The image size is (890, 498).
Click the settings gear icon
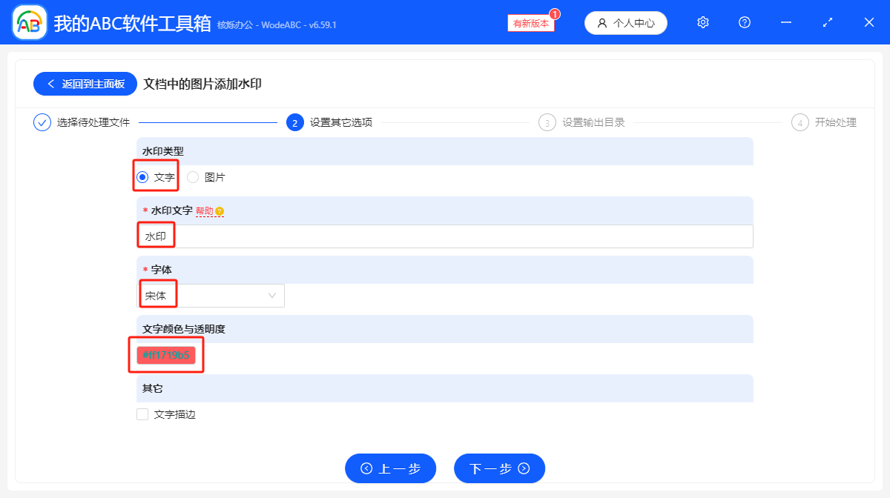point(702,22)
